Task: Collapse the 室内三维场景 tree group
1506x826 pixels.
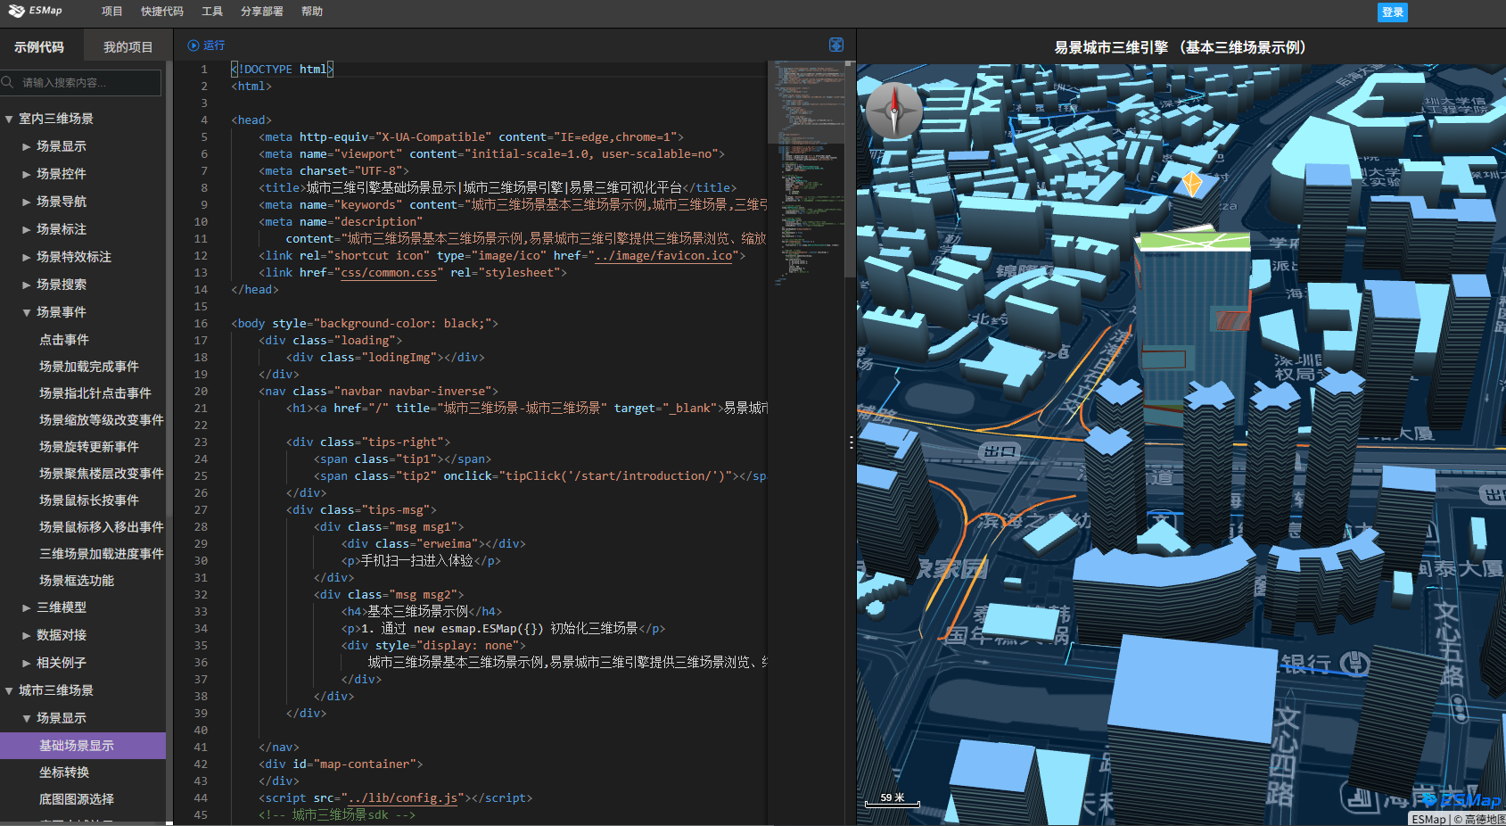Action: [x=9, y=119]
